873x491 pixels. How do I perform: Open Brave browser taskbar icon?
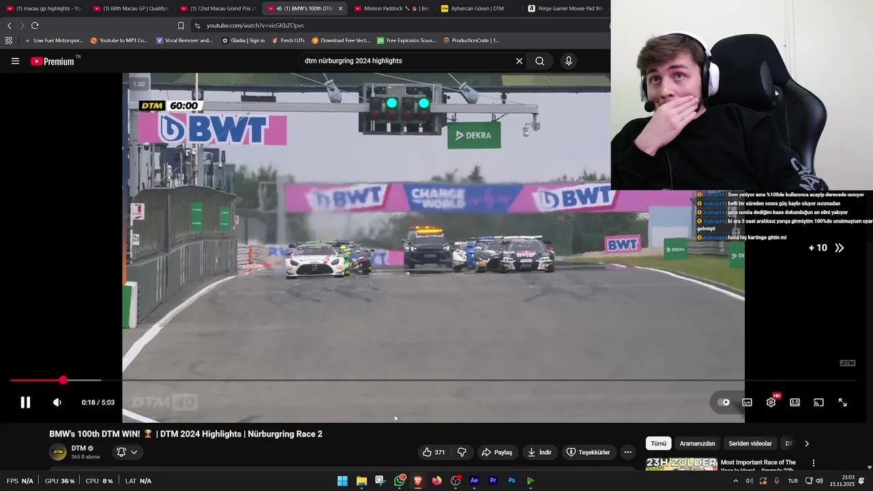point(418,481)
